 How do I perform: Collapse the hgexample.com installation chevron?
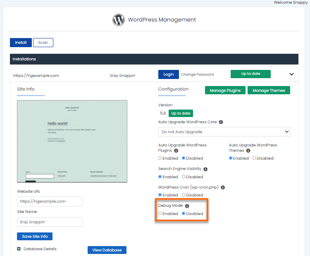pyautogui.click(x=291, y=74)
